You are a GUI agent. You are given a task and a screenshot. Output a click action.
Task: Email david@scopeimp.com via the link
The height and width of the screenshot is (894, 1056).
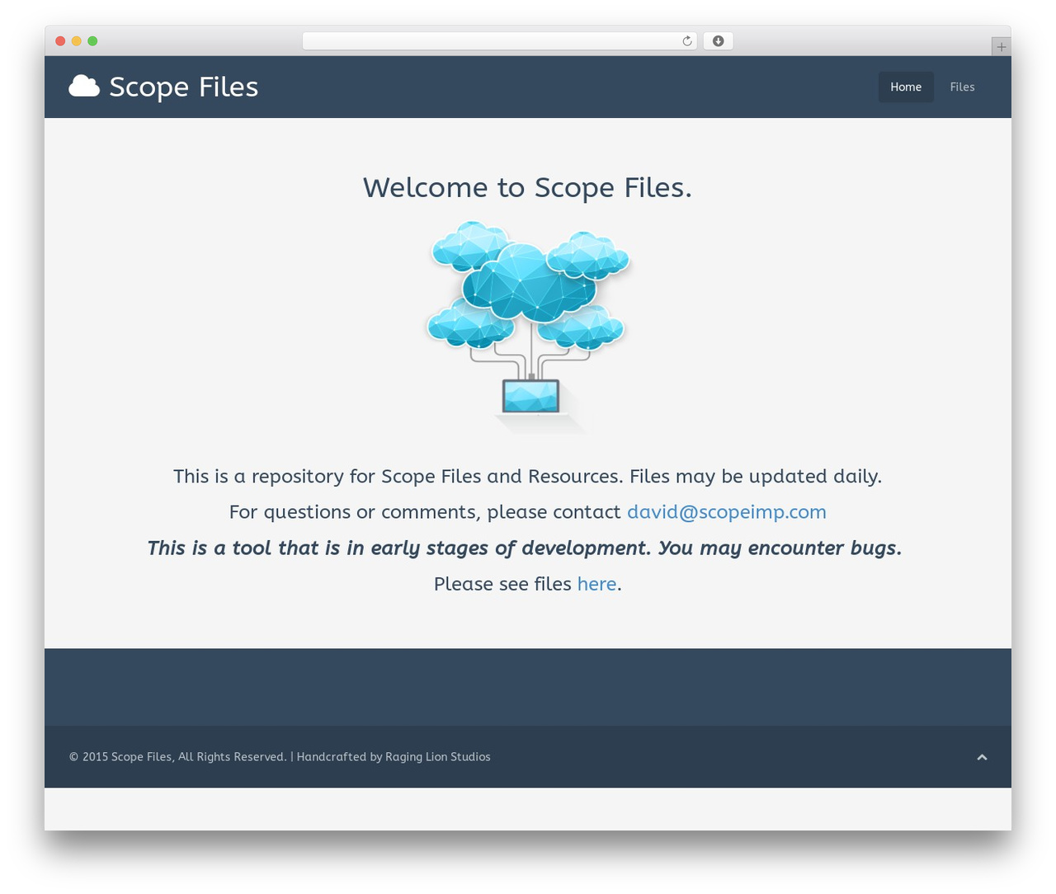pos(726,512)
